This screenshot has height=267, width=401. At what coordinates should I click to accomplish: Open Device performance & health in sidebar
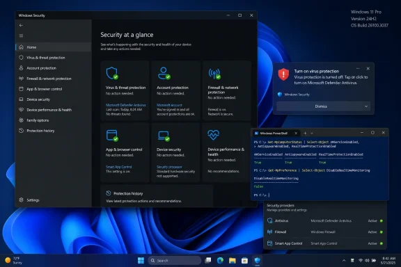coord(53,110)
